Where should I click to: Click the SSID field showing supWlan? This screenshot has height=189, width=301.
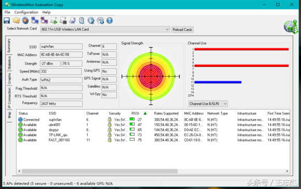(61, 47)
